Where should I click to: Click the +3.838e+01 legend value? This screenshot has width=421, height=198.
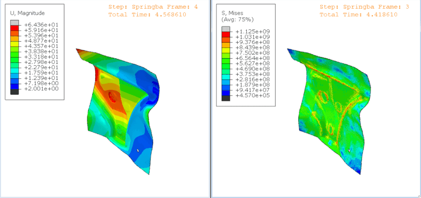tap(41, 52)
